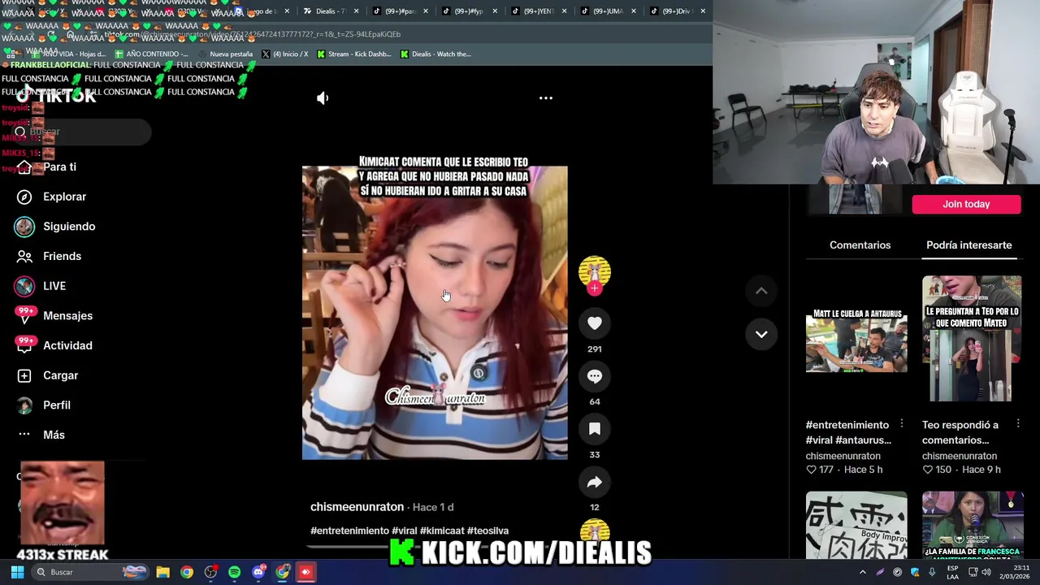This screenshot has height=585, width=1040.
Task: Open Spotify from the taskbar
Action: (234, 572)
